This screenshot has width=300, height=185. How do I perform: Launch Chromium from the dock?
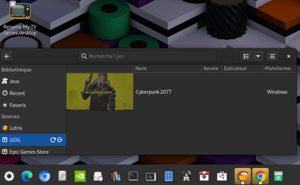click(45, 176)
